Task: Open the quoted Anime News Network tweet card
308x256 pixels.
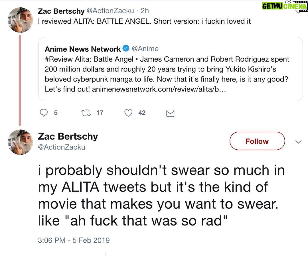Action: (x=170, y=74)
